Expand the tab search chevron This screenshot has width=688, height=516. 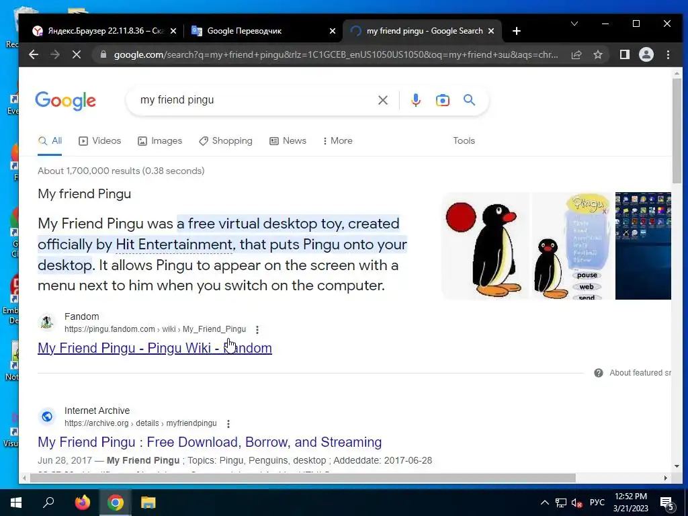pyautogui.click(x=574, y=24)
